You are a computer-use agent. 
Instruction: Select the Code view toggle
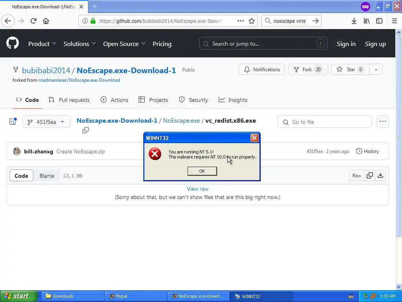pos(21,176)
